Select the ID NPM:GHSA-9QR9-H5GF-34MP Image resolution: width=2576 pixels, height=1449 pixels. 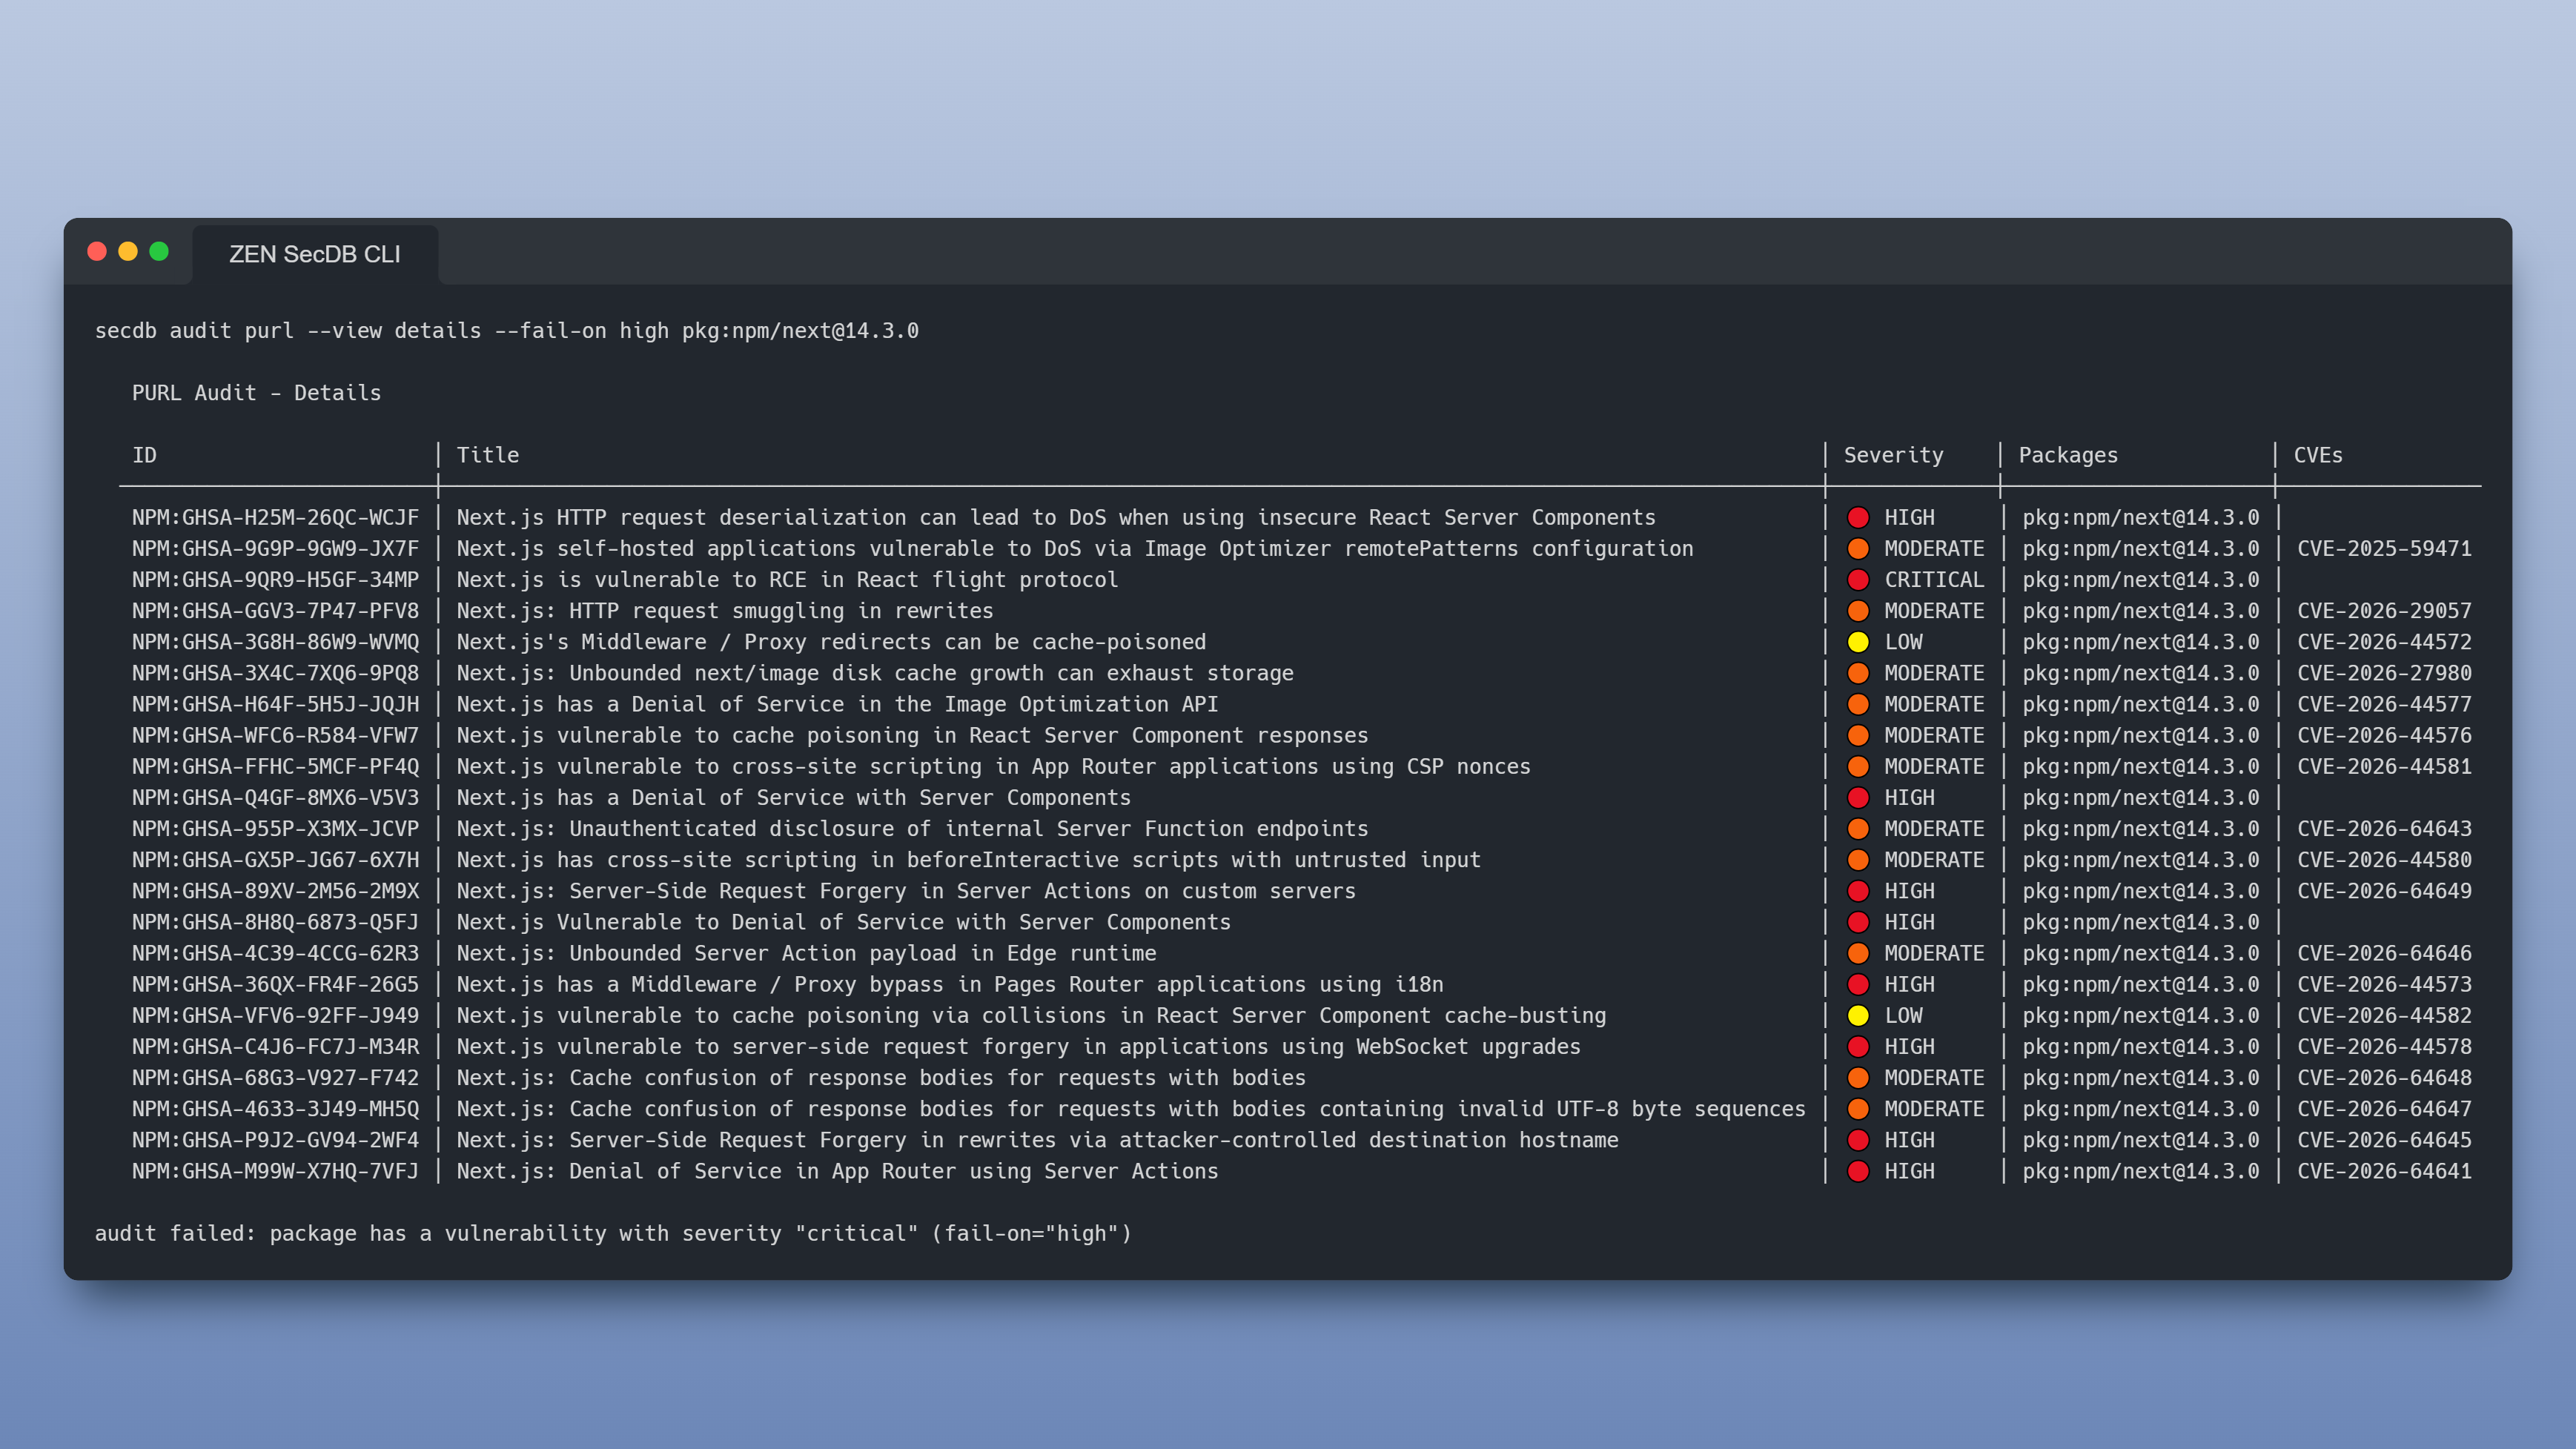pyautogui.click(x=275, y=579)
